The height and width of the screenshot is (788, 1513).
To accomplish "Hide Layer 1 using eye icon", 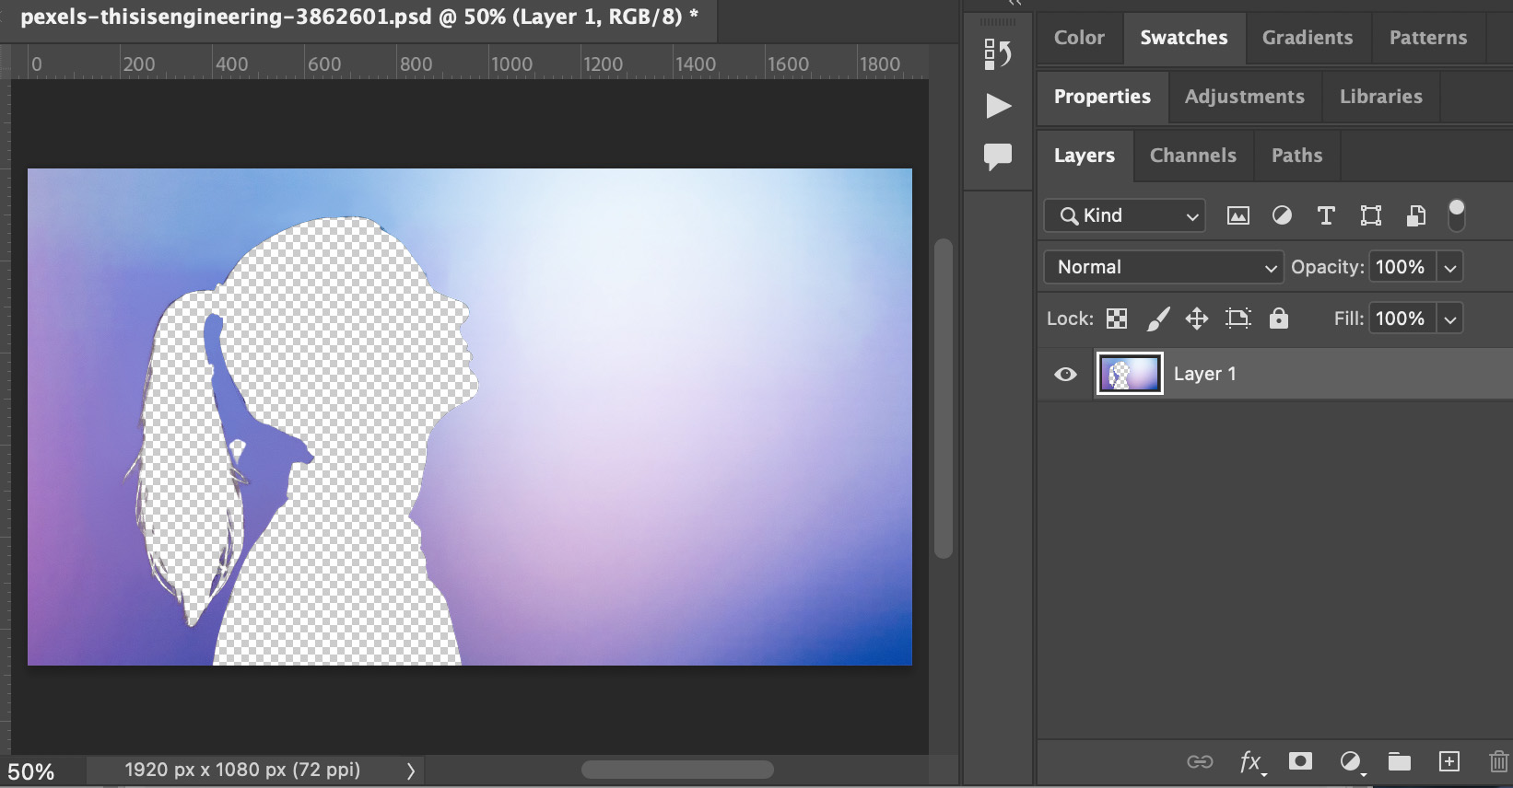I will pyautogui.click(x=1065, y=374).
